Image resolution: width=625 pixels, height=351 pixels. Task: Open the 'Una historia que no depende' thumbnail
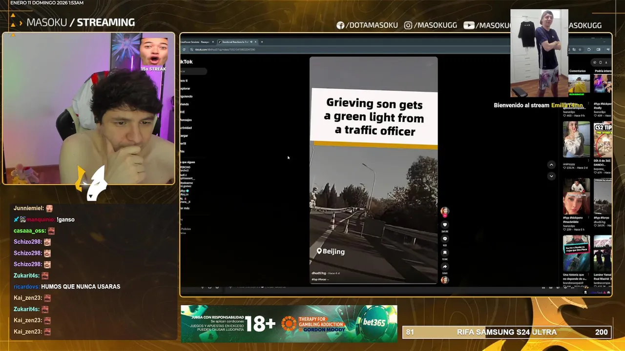click(576, 253)
